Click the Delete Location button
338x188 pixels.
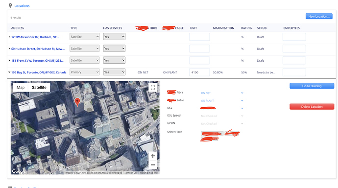click(312, 107)
